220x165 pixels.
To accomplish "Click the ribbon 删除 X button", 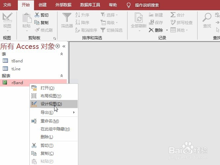I will (x=156, y=30).
